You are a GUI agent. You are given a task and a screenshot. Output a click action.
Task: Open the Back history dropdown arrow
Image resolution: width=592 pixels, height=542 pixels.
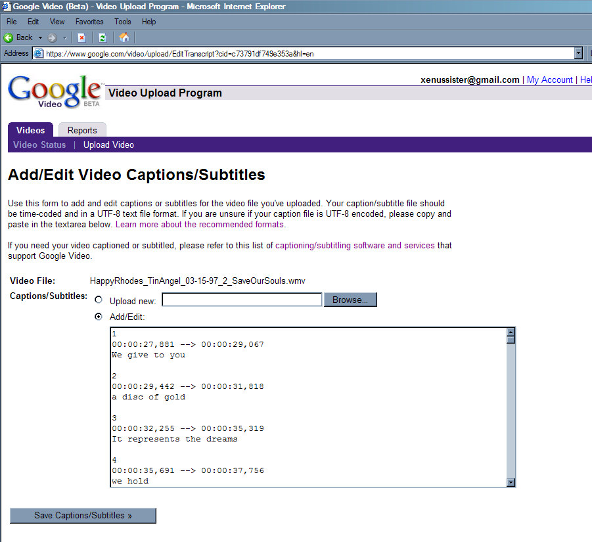pyautogui.click(x=40, y=37)
